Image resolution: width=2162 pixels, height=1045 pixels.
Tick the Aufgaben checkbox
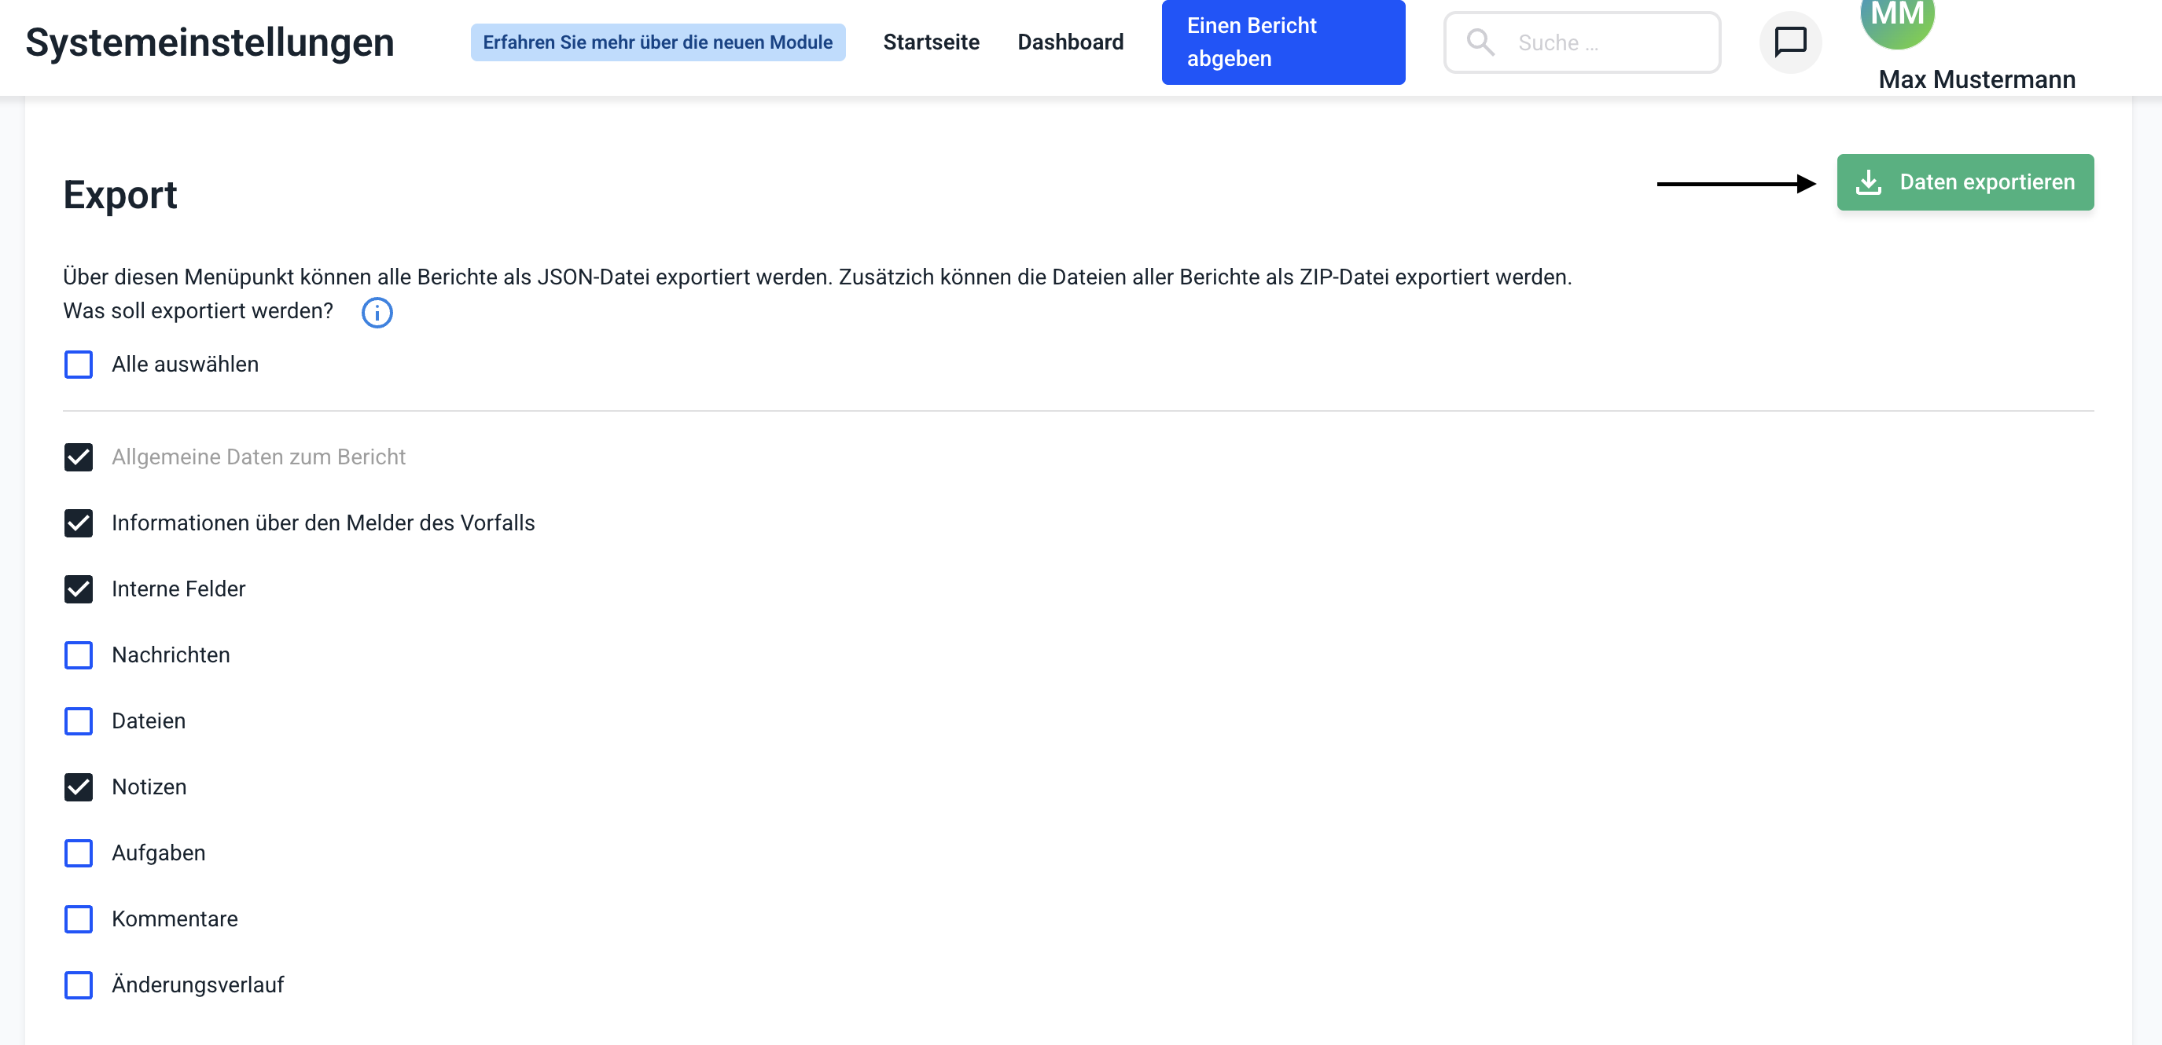pyautogui.click(x=79, y=853)
